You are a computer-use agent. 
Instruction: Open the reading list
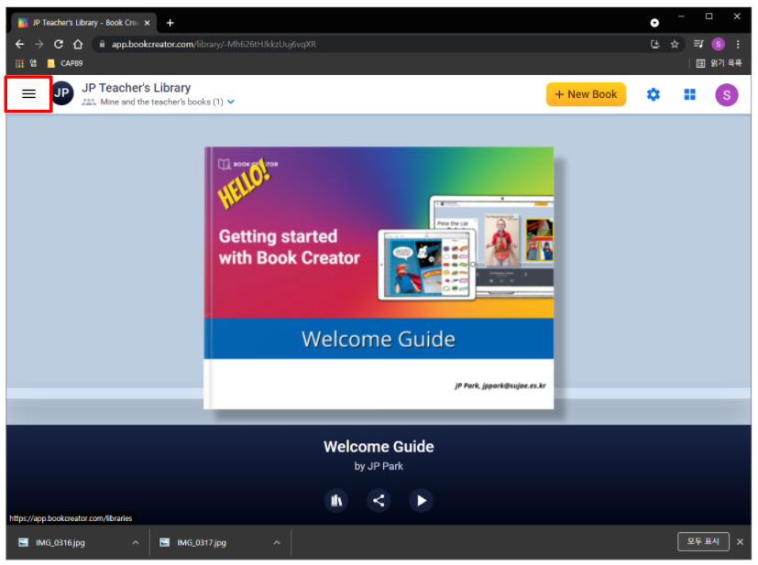pyautogui.click(x=719, y=63)
